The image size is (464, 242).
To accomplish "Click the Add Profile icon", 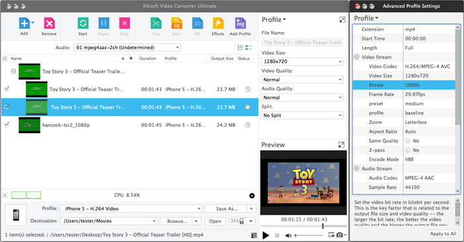I will pyautogui.click(x=240, y=23).
